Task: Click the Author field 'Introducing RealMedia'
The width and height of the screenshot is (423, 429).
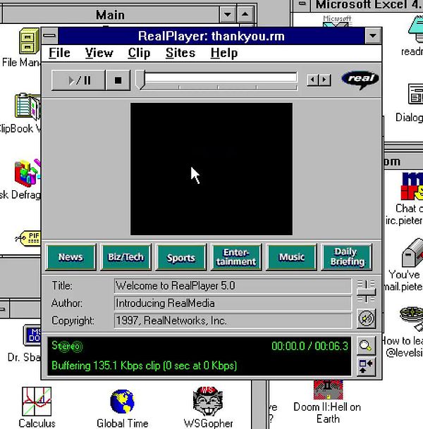Action: click(233, 304)
